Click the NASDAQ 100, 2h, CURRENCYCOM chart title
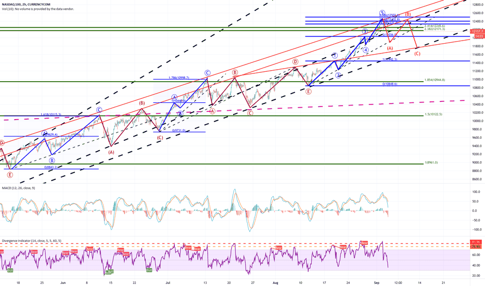Image resolution: width=485 pixels, height=286 pixels. 25,4
